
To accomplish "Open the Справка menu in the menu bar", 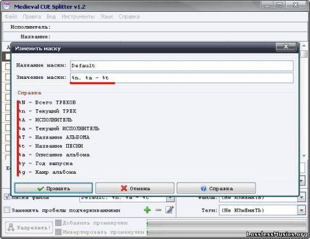I will tap(130, 17).
